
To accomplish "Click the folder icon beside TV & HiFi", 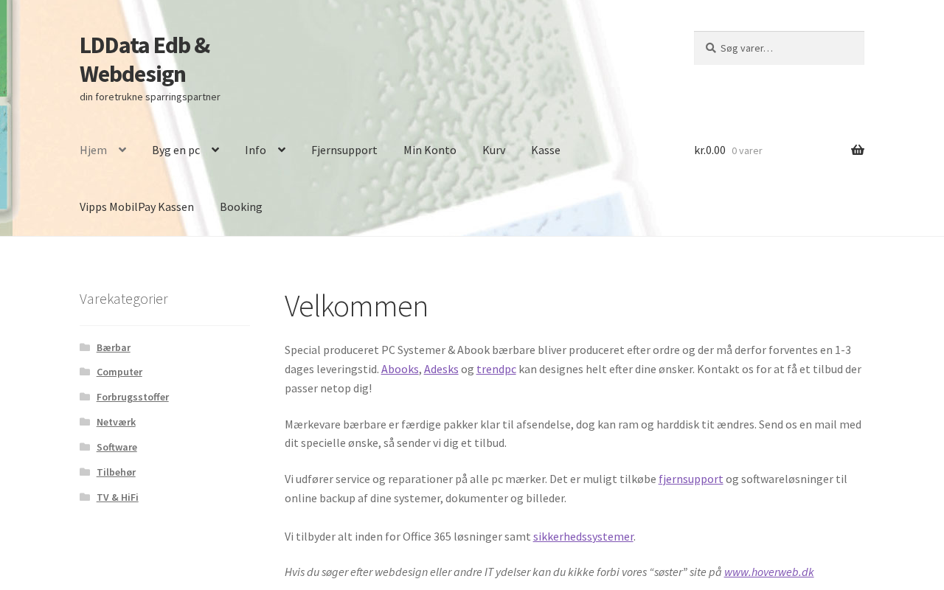I will point(85,497).
